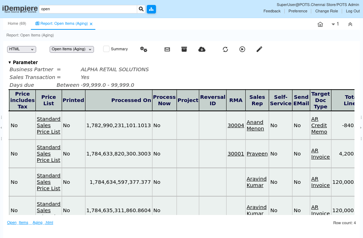Toggle the Summary checkbox
The height and width of the screenshot is (238, 363).
[106, 49]
